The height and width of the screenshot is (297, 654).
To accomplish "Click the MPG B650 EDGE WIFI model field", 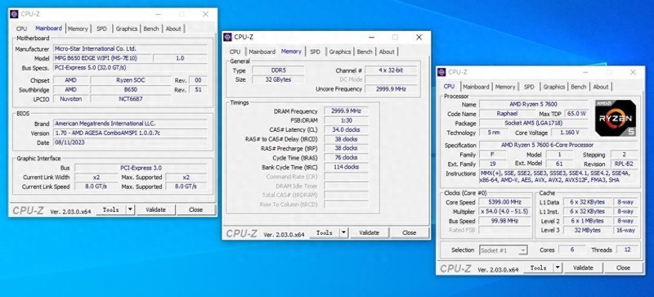I will click(102, 58).
